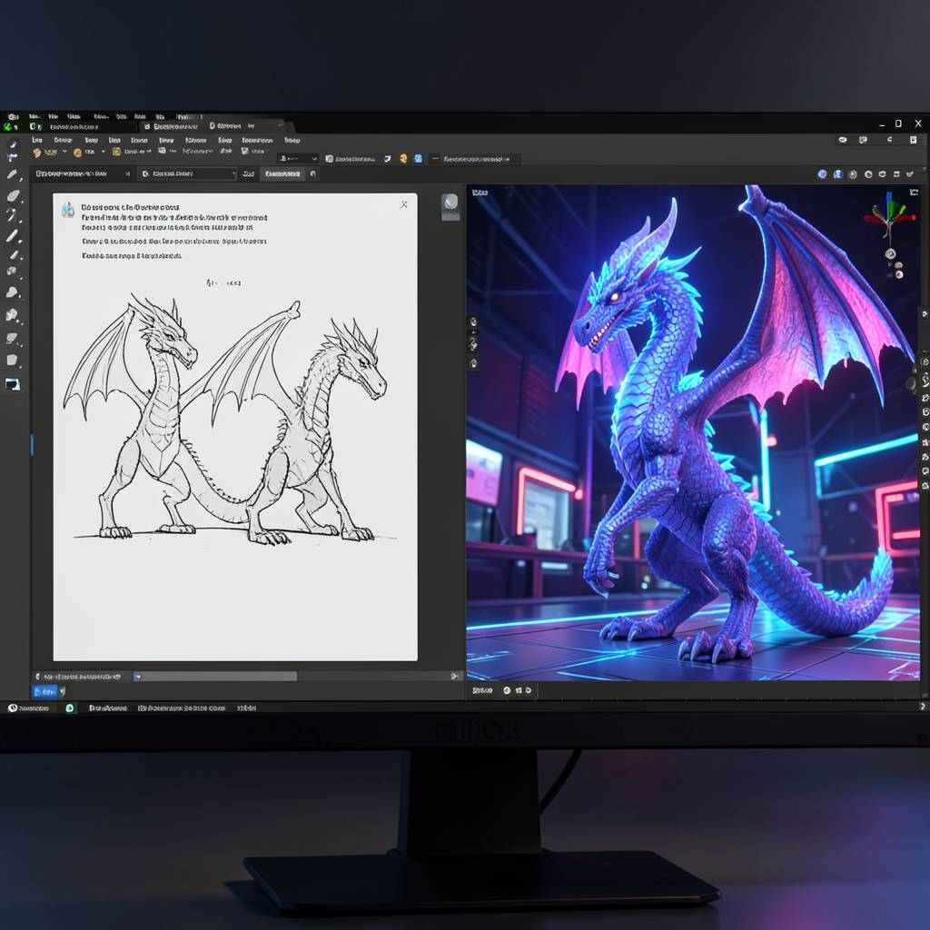The image size is (930, 930).
Task: Click the blue button below the sketch scrollbar
Action: tap(45, 691)
